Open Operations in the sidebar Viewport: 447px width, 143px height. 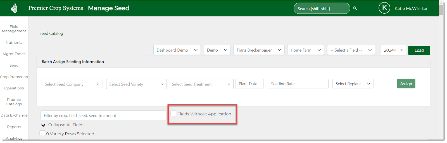14,88
